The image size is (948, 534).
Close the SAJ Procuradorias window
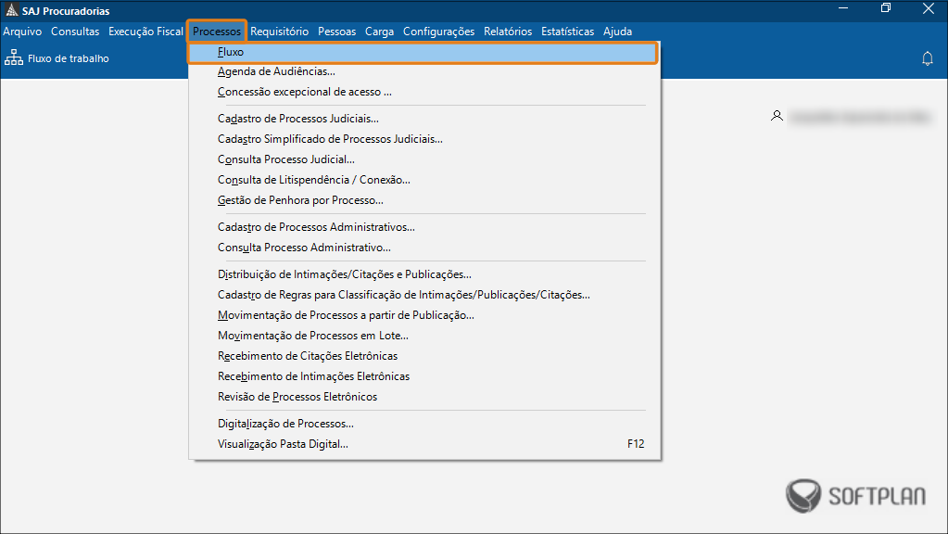[929, 8]
